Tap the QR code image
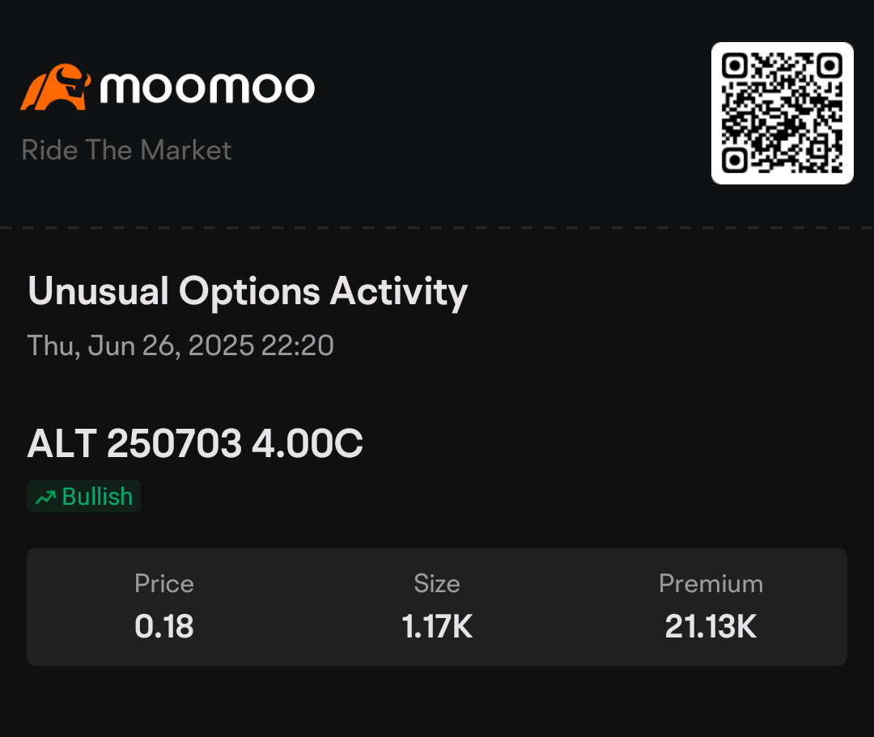 tap(782, 113)
